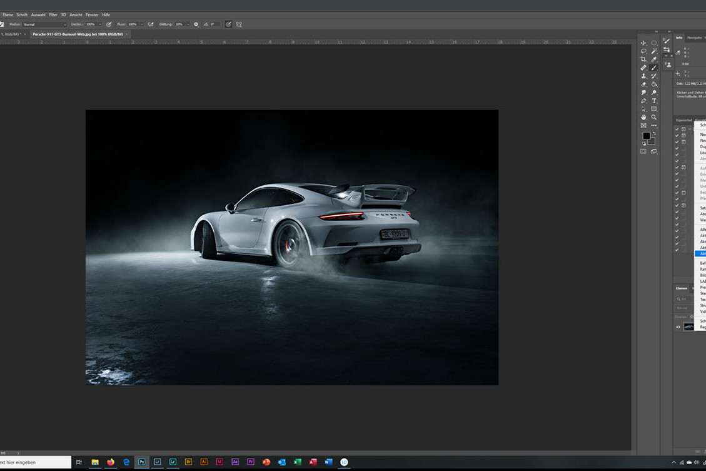The width and height of the screenshot is (706, 471).
Task: Close the Porsche-911-GT3-Burnout-Web.jpg tab
Action: (x=126, y=34)
